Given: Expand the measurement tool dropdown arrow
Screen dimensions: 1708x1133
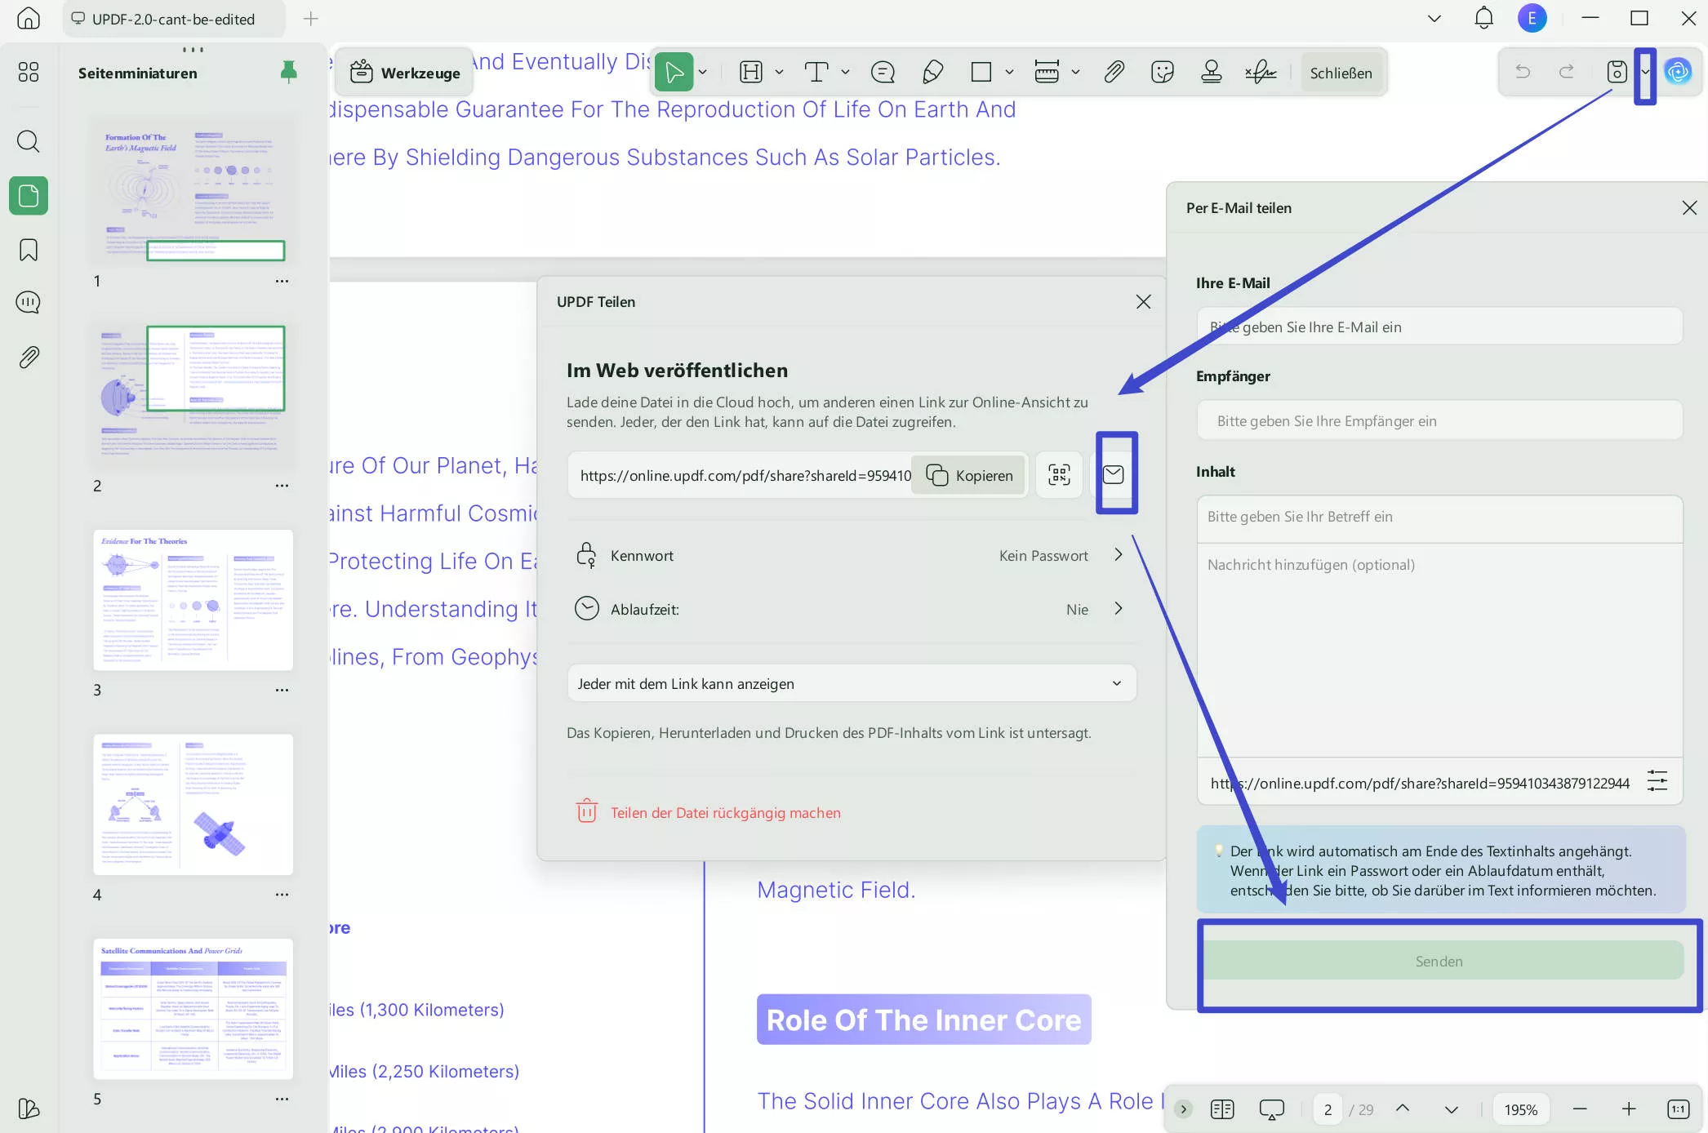Looking at the screenshot, I should tap(1075, 73).
